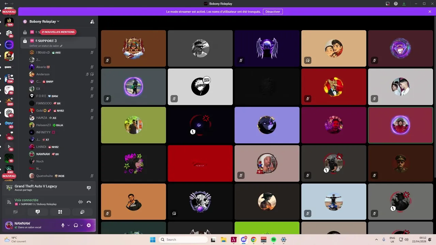Open the server with the 309 badge

[9, 101]
